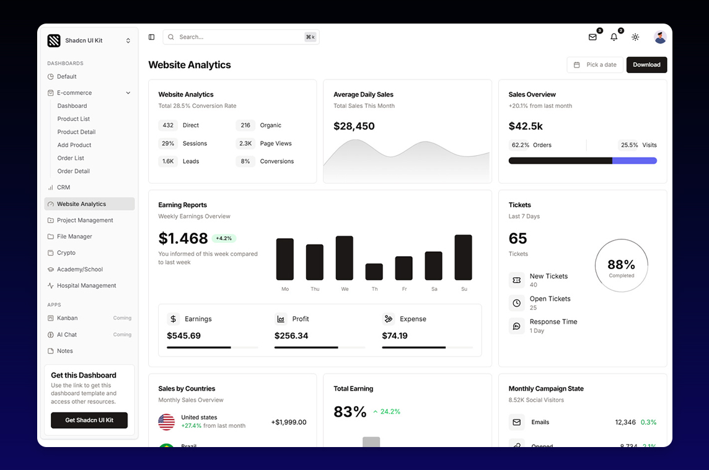Click the Hospital Management pulse icon
The width and height of the screenshot is (709, 470).
[51, 285]
